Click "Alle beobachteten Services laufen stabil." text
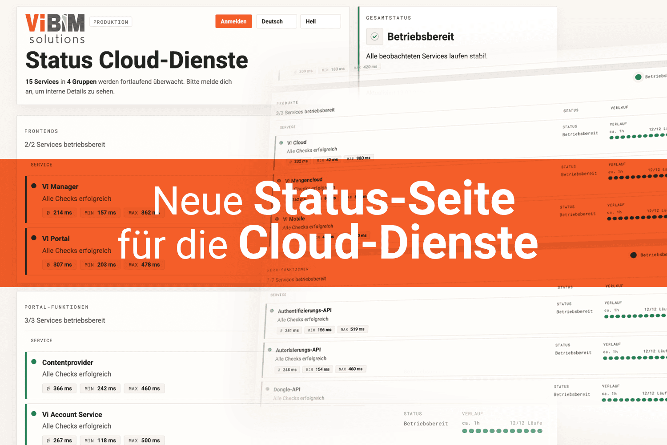The image size is (667, 445). click(x=427, y=56)
